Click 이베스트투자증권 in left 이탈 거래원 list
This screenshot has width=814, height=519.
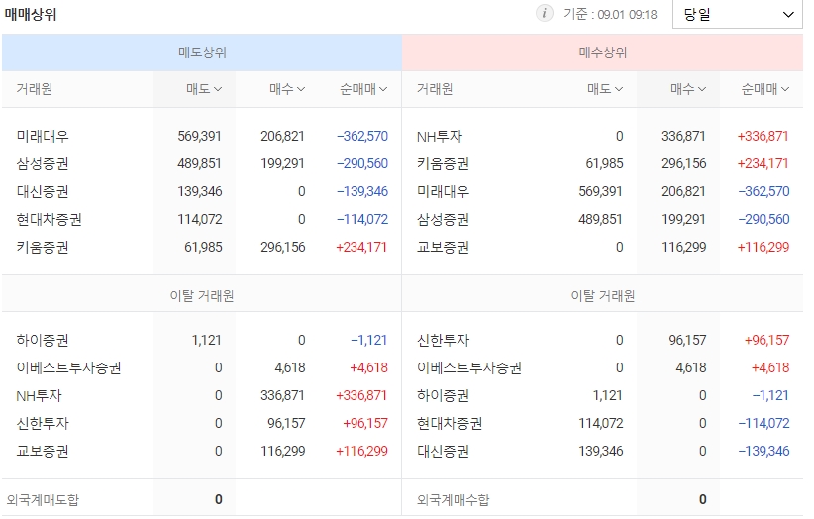pos(68,368)
